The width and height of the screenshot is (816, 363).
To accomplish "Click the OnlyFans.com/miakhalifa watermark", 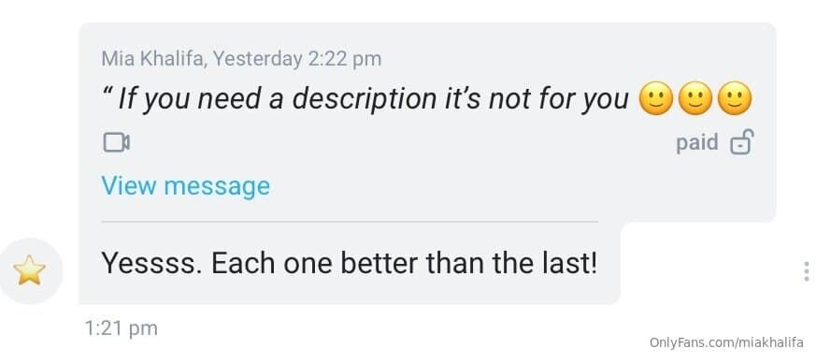I will 726,342.
